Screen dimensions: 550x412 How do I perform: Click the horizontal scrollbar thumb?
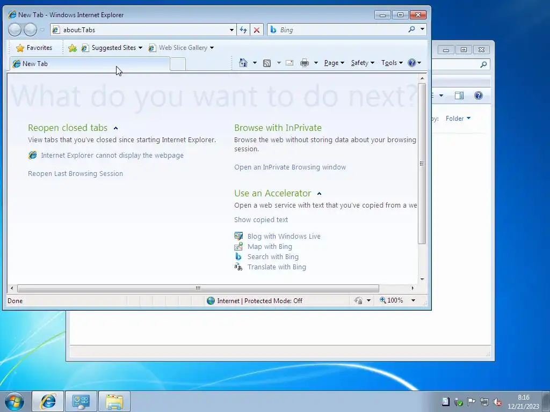click(198, 288)
